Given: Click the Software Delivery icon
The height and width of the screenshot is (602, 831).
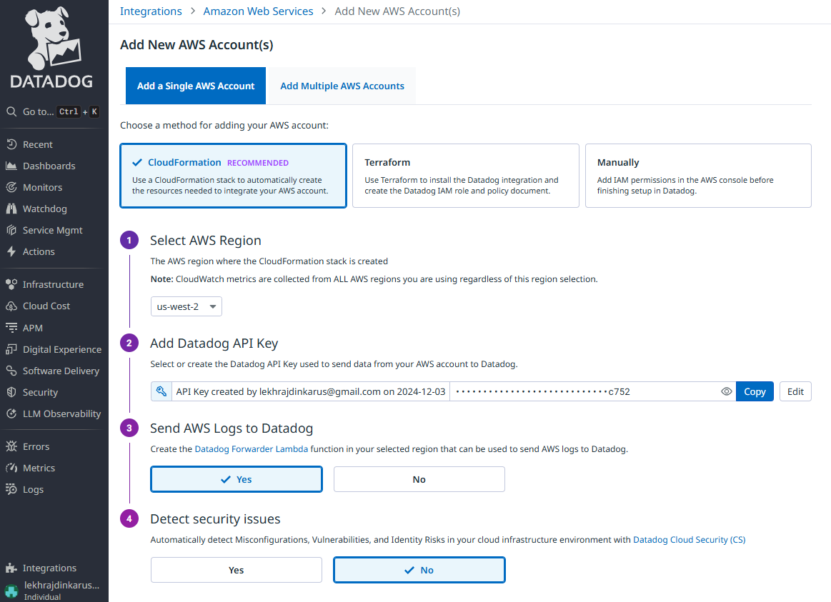Looking at the screenshot, I should [x=11, y=371].
